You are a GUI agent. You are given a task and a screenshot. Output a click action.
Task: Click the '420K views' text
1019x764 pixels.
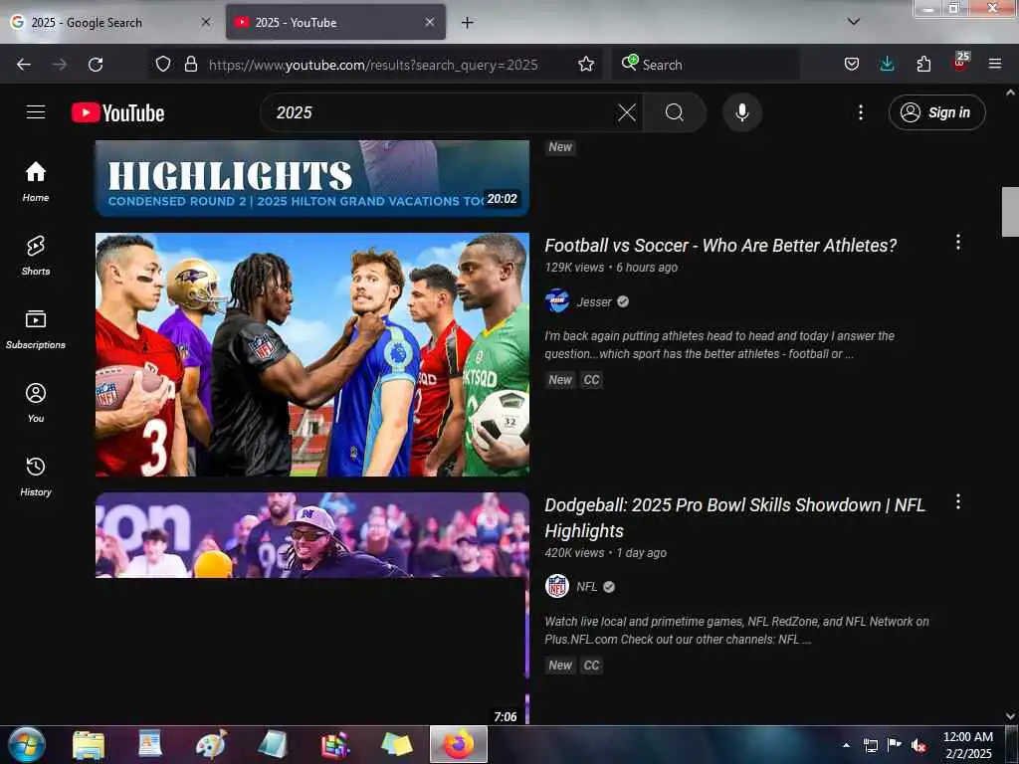[x=574, y=553]
